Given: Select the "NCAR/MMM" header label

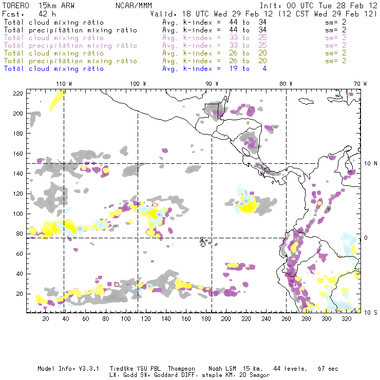Looking at the screenshot, I should (134, 6).
